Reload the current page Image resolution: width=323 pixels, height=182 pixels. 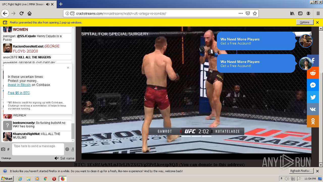pyautogui.click(x=21, y=13)
